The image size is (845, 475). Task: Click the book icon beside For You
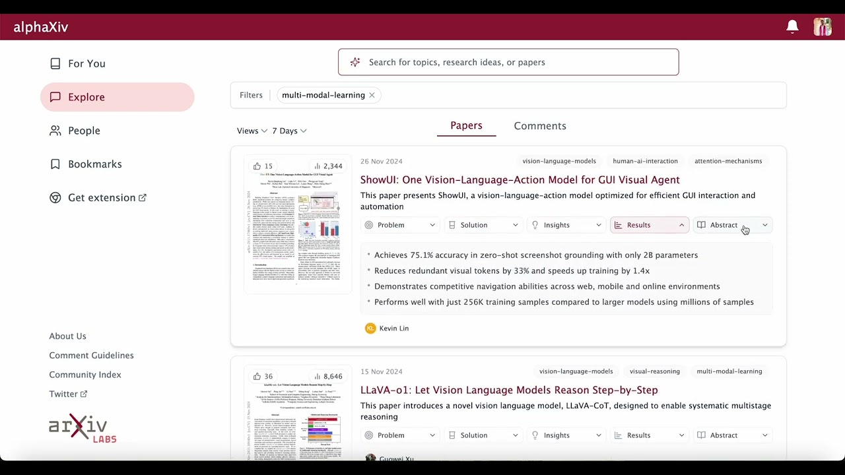55,63
